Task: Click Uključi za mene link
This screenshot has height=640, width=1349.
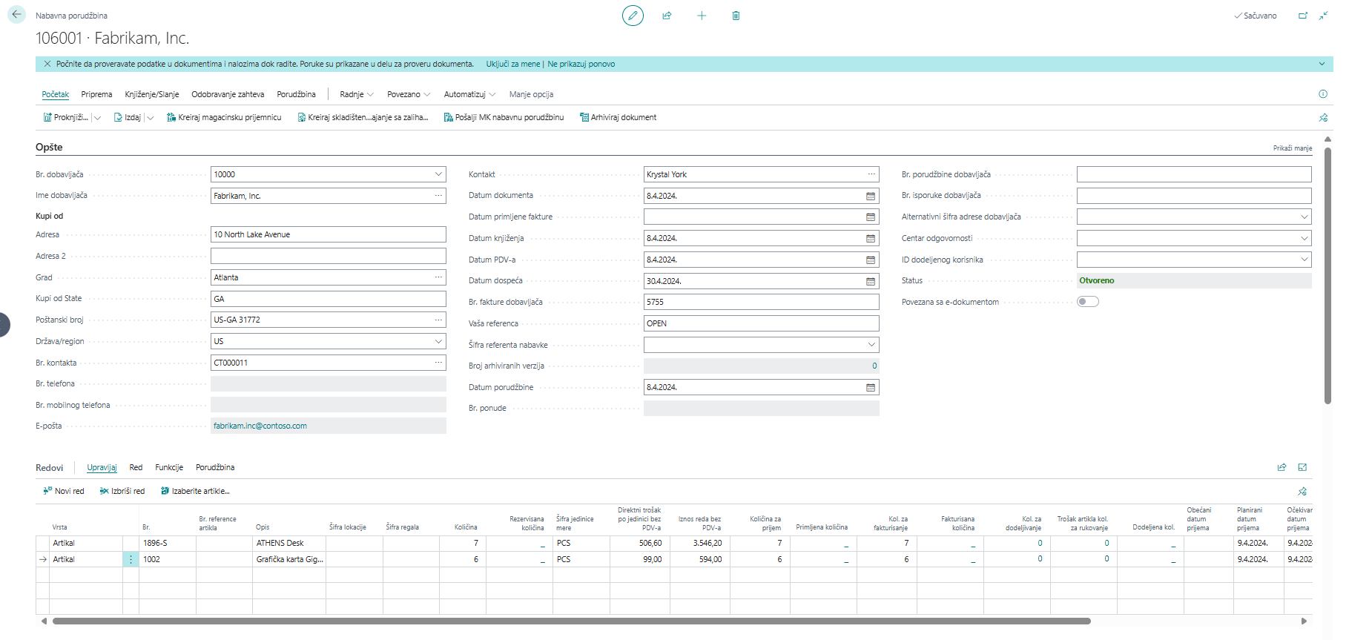Action: pyautogui.click(x=512, y=65)
